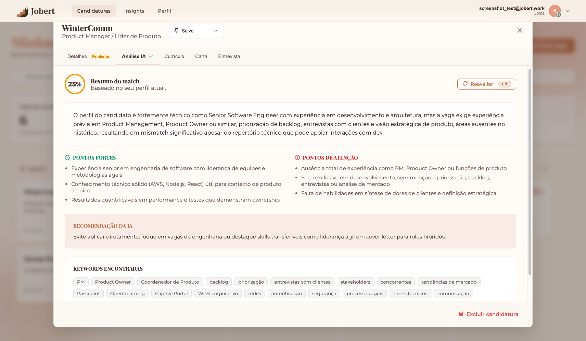Image resolution: width=586 pixels, height=341 pixels.
Task: Go to Insights page
Action: (134, 11)
